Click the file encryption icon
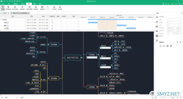Screen dimensions: 183x99 [60, 8]
